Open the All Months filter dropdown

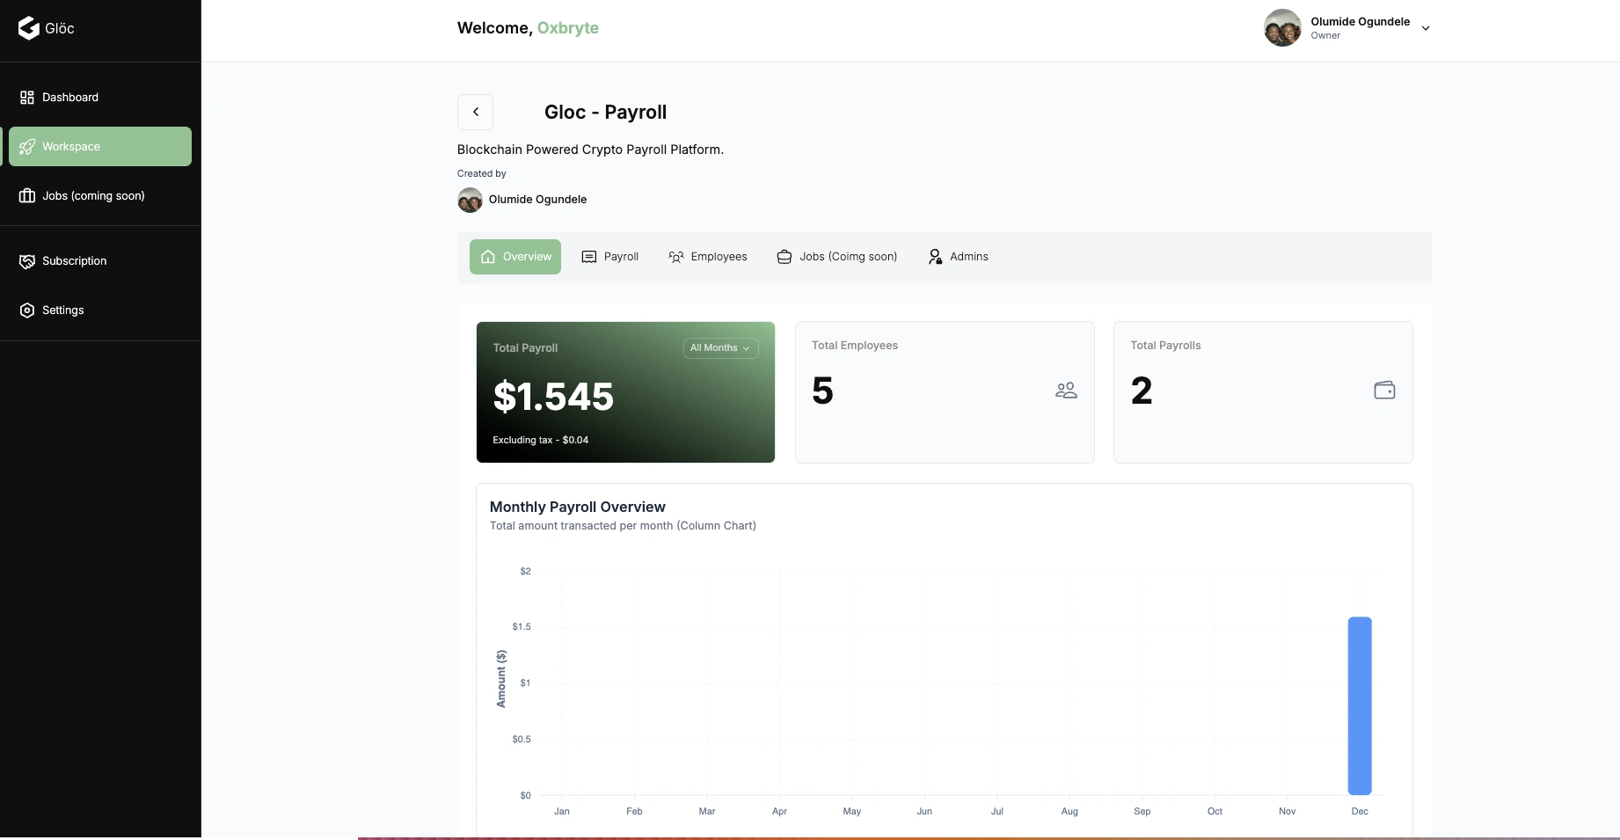click(x=720, y=348)
